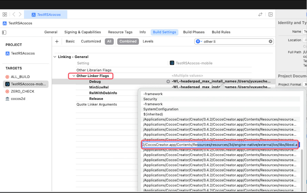Filter by Basic settings

click(x=70, y=41)
